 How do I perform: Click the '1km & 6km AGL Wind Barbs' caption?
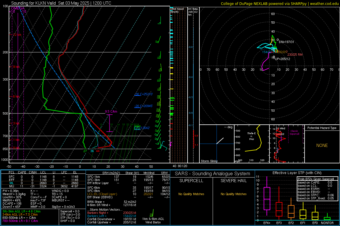coord(153,221)
